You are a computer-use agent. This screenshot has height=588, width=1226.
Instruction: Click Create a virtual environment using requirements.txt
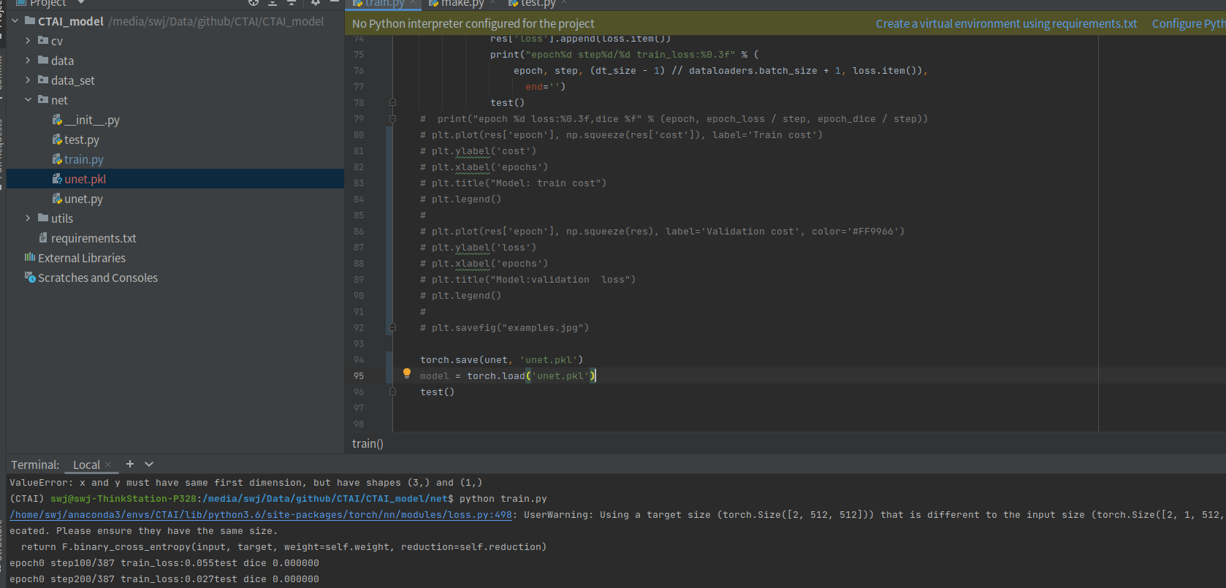click(1006, 23)
